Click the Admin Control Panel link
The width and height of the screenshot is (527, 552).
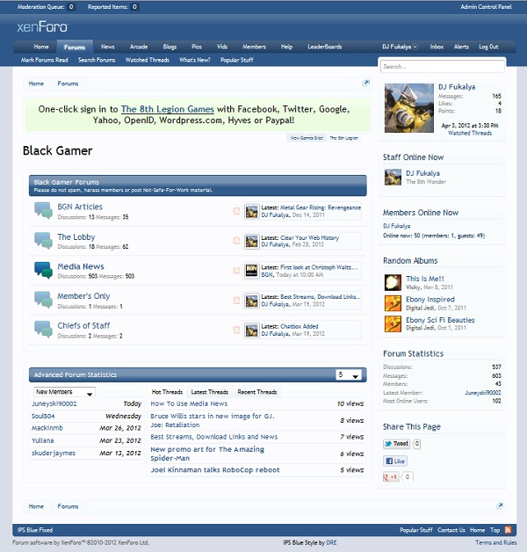(486, 7)
